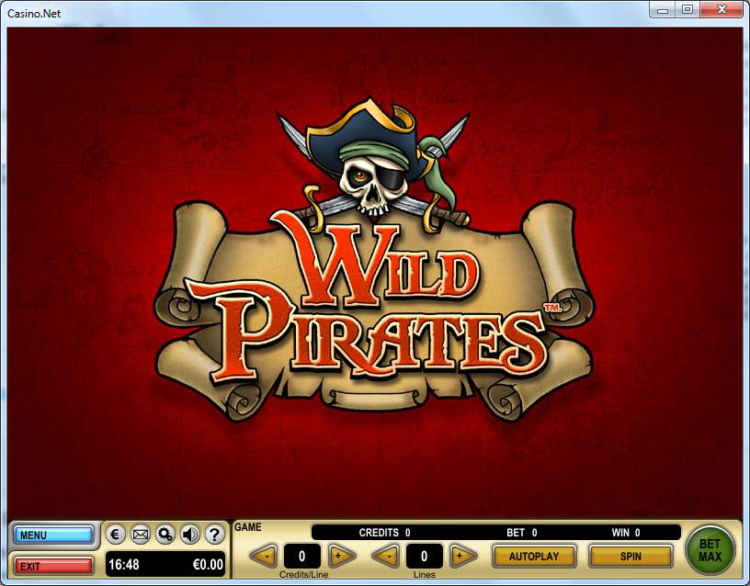
Task: Increase Lines with the plus arrow
Action: point(463,556)
